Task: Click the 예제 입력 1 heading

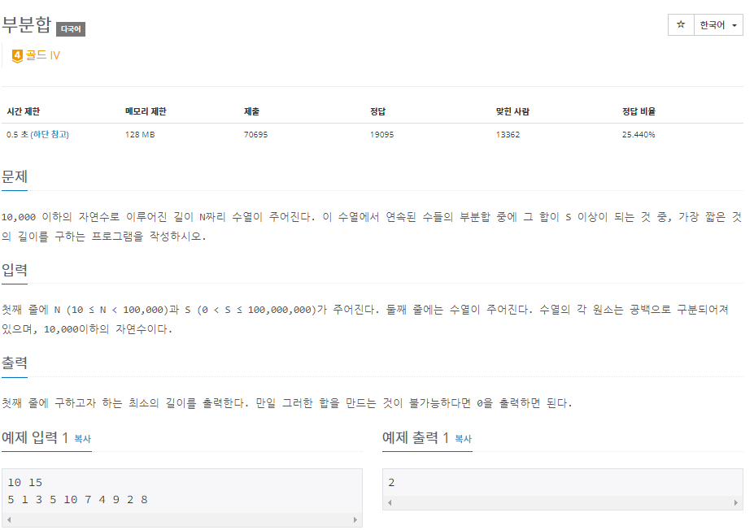Action: pos(36,438)
